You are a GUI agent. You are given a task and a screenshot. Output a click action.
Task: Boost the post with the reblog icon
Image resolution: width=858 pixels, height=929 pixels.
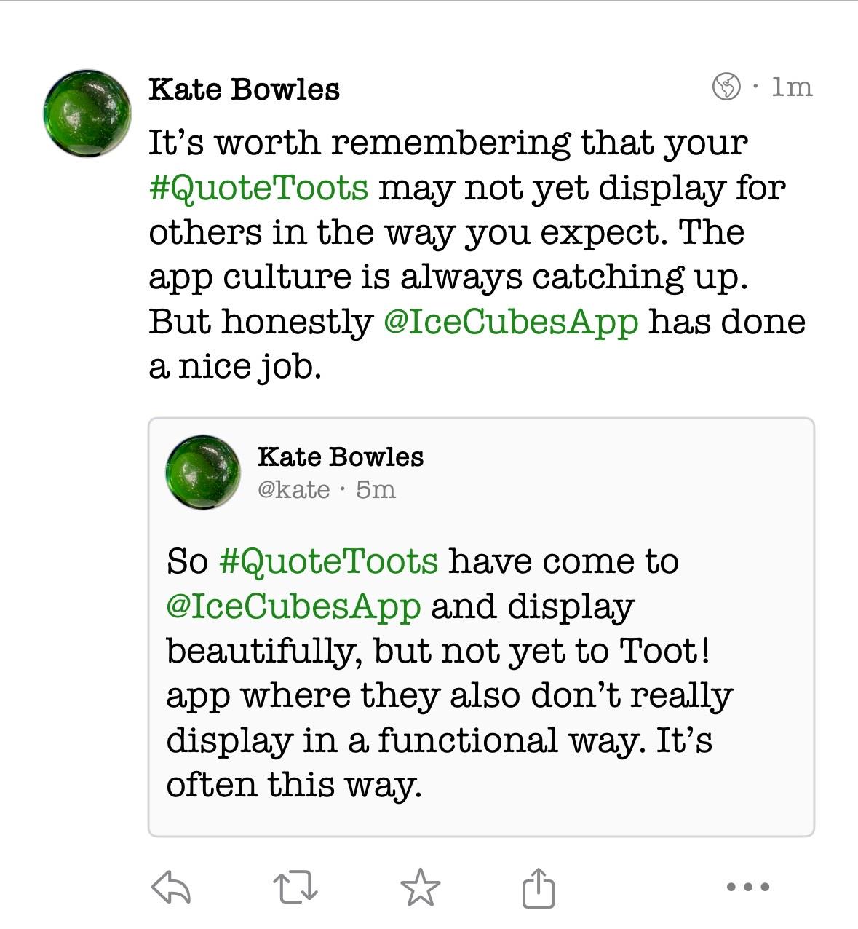point(295,888)
